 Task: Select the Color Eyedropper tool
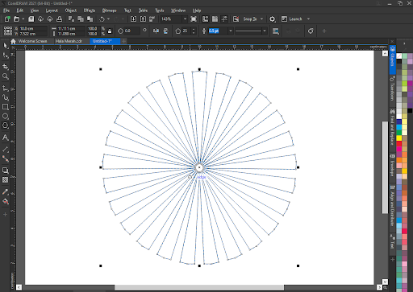tap(5, 191)
